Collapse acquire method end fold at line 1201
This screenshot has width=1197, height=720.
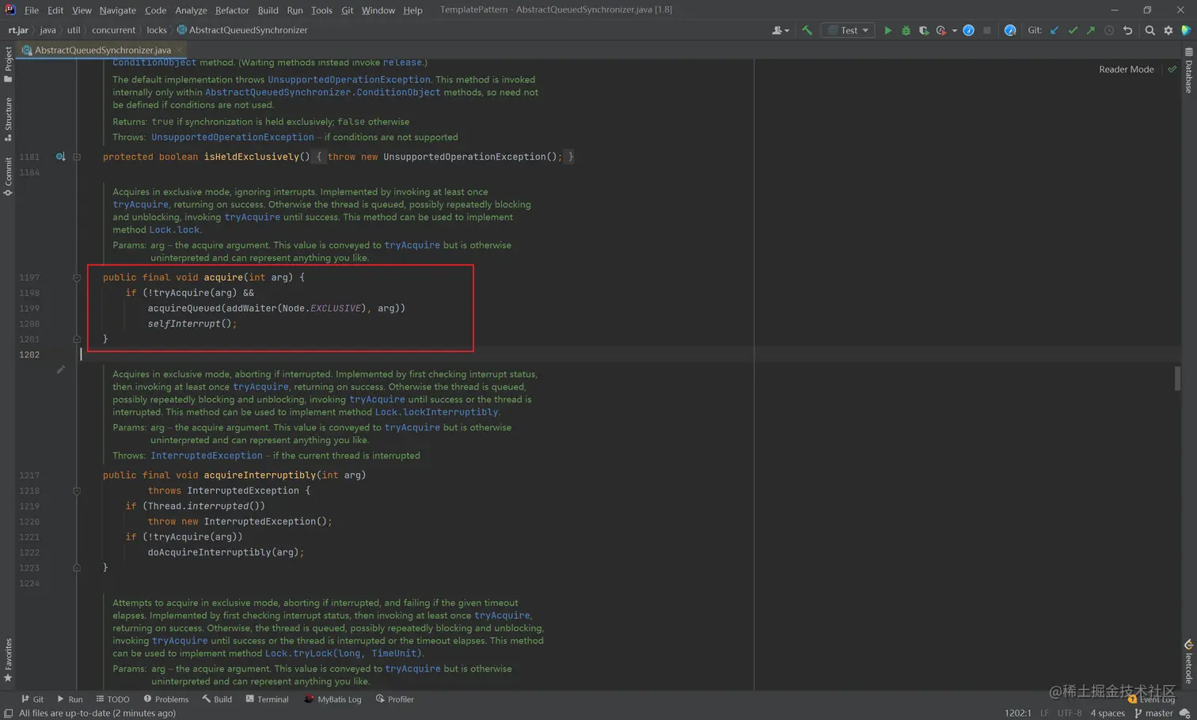coord(77,339)
